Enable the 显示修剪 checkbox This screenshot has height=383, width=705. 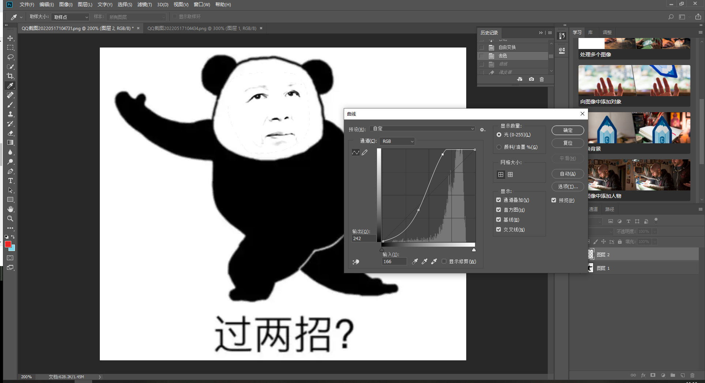coord(444,261)
